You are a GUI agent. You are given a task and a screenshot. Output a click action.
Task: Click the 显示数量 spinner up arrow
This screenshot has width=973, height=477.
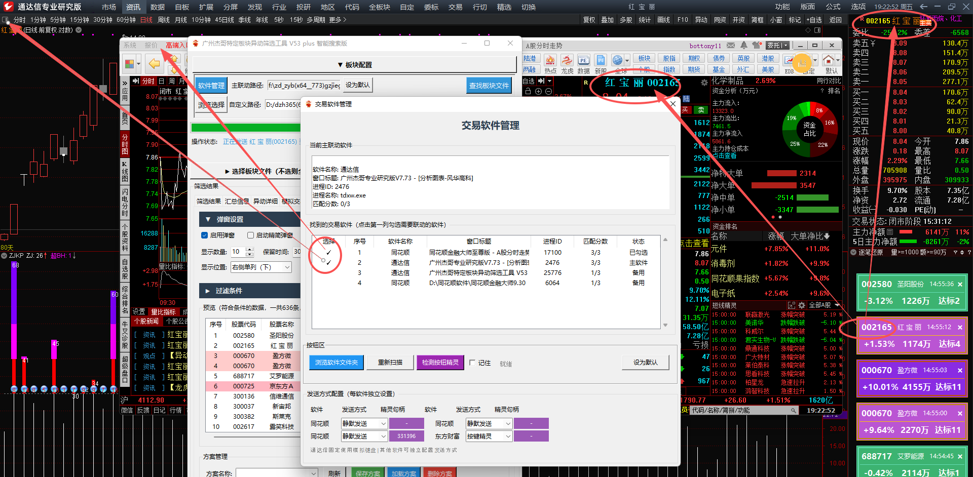tap(249, 249)
